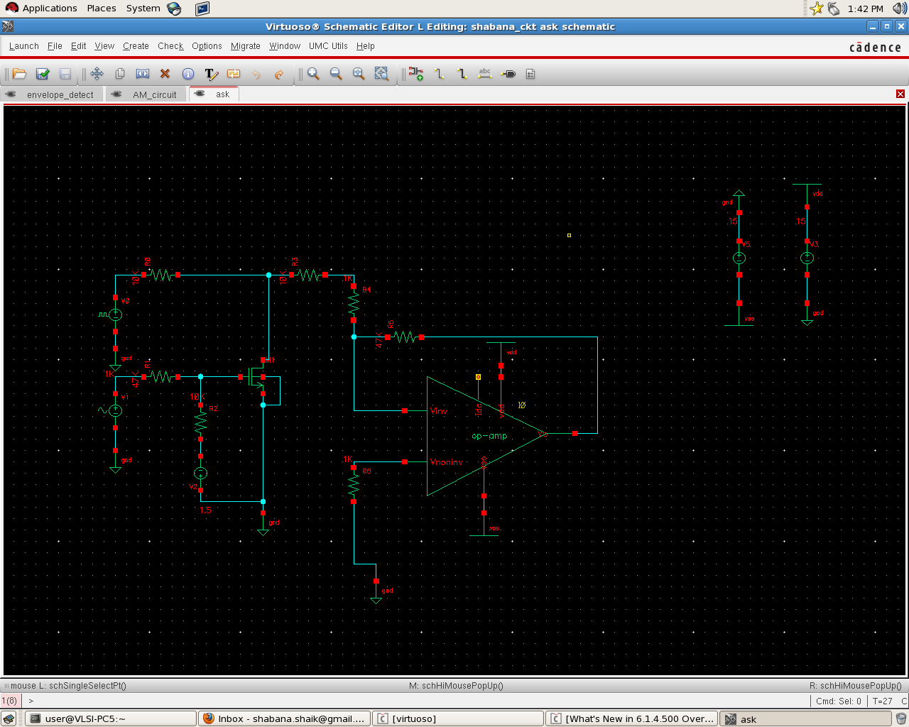909x727 pixels.
Task: Click the Delete (red X) toolbar icon
Action: (165, 74)
